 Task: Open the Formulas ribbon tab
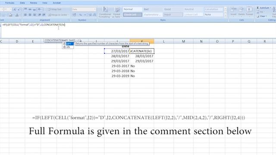coord(9,3)
